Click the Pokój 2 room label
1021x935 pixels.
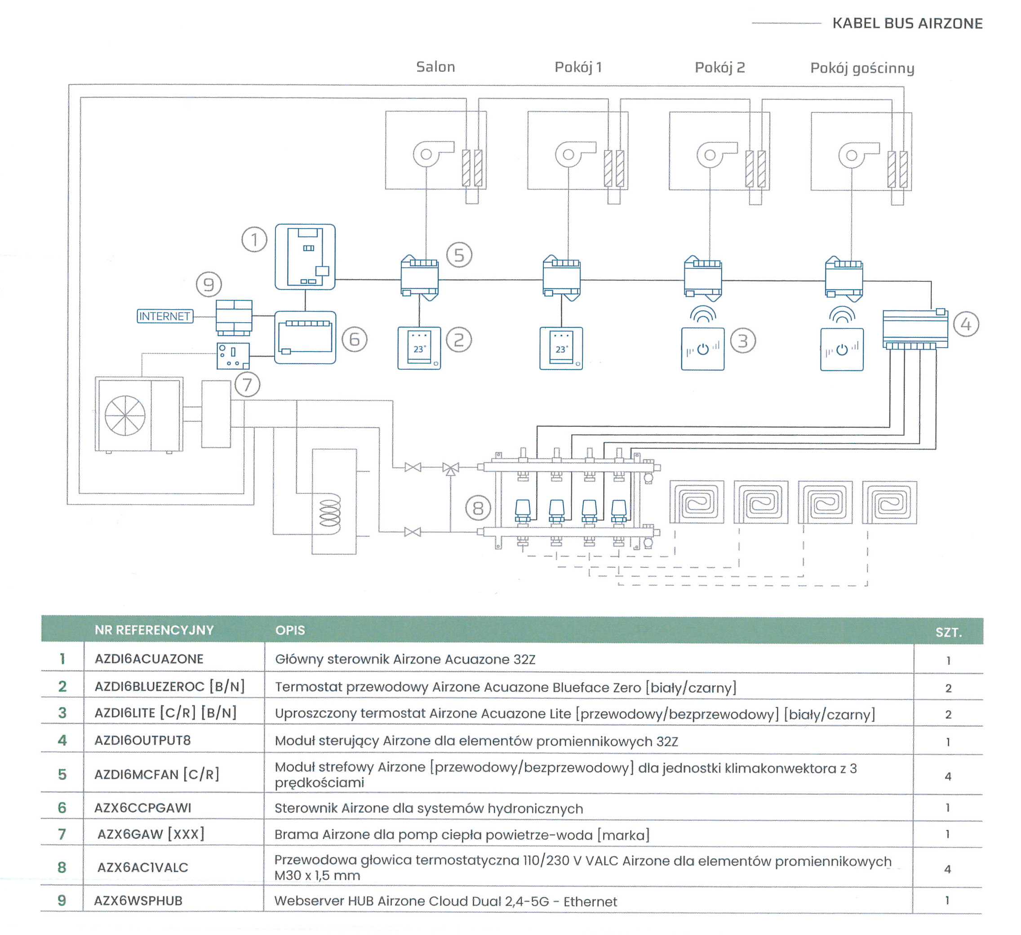click(719, 68)
